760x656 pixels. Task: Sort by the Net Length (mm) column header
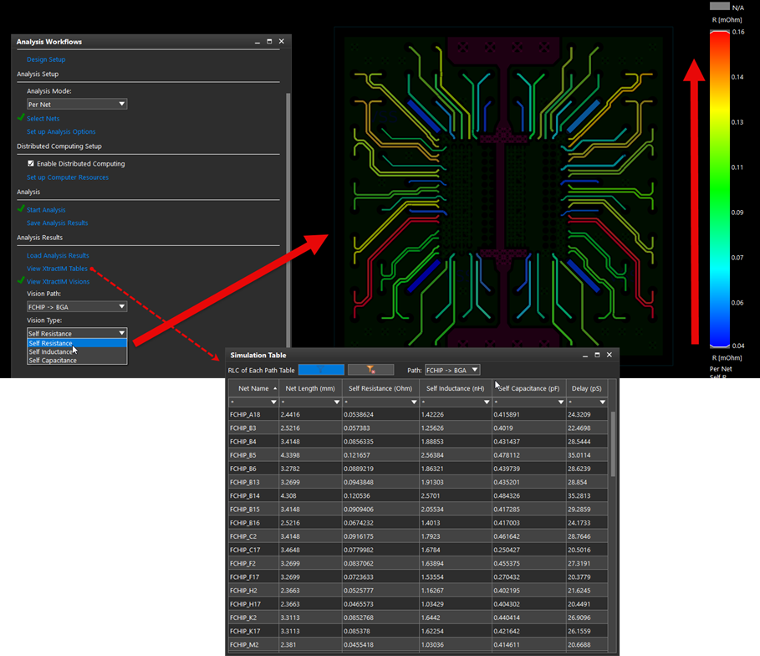click(x=309, y=388)
